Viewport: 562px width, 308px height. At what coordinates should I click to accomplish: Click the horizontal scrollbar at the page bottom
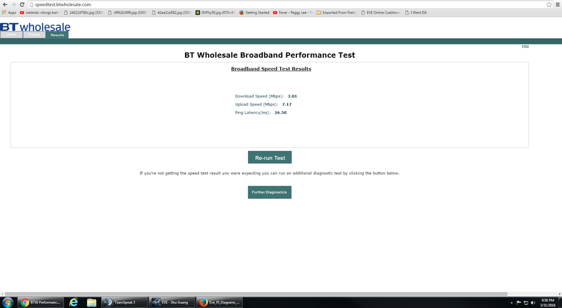pos(256,294)
